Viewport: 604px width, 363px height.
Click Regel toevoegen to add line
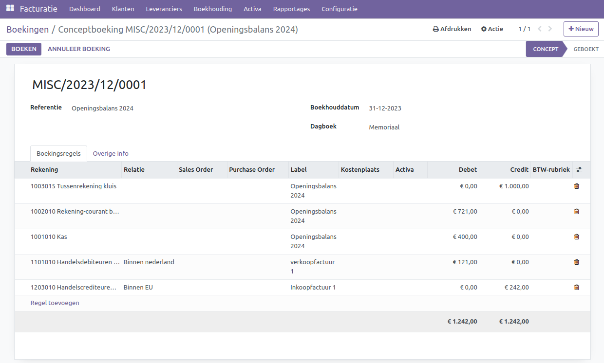[55, 303]
